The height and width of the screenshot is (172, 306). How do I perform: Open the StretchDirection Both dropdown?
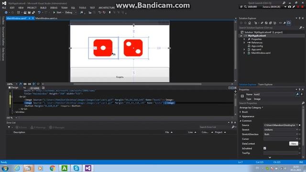pos(281,134)
